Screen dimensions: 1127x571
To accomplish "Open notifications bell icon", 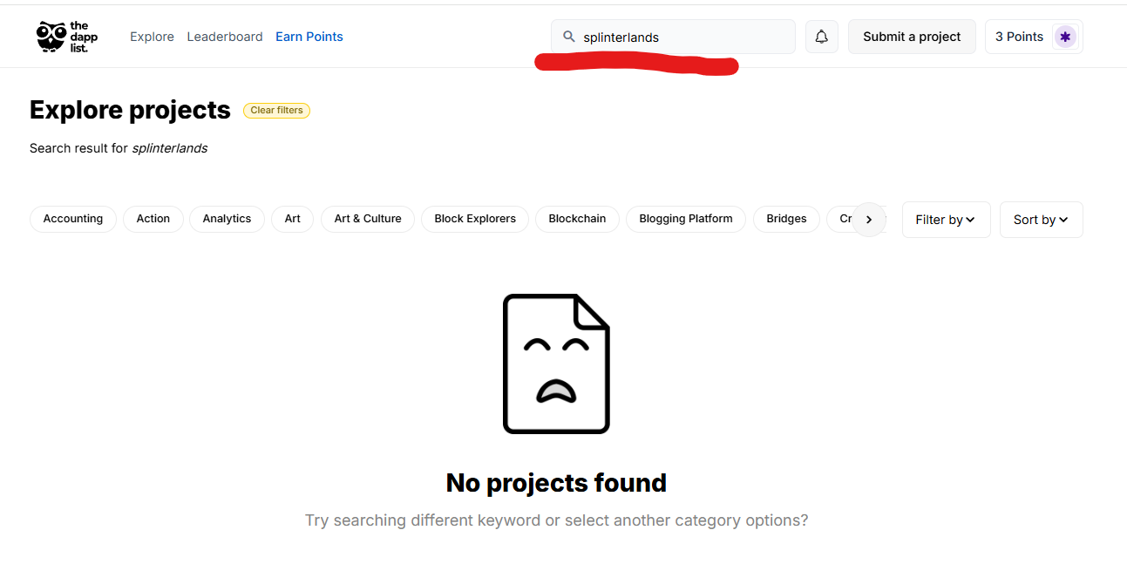I will pos(821,37).
